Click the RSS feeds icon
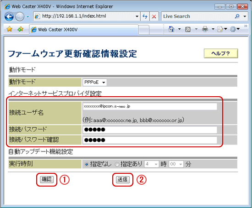Screen dimensions: 252x208 tap(188, 29)
